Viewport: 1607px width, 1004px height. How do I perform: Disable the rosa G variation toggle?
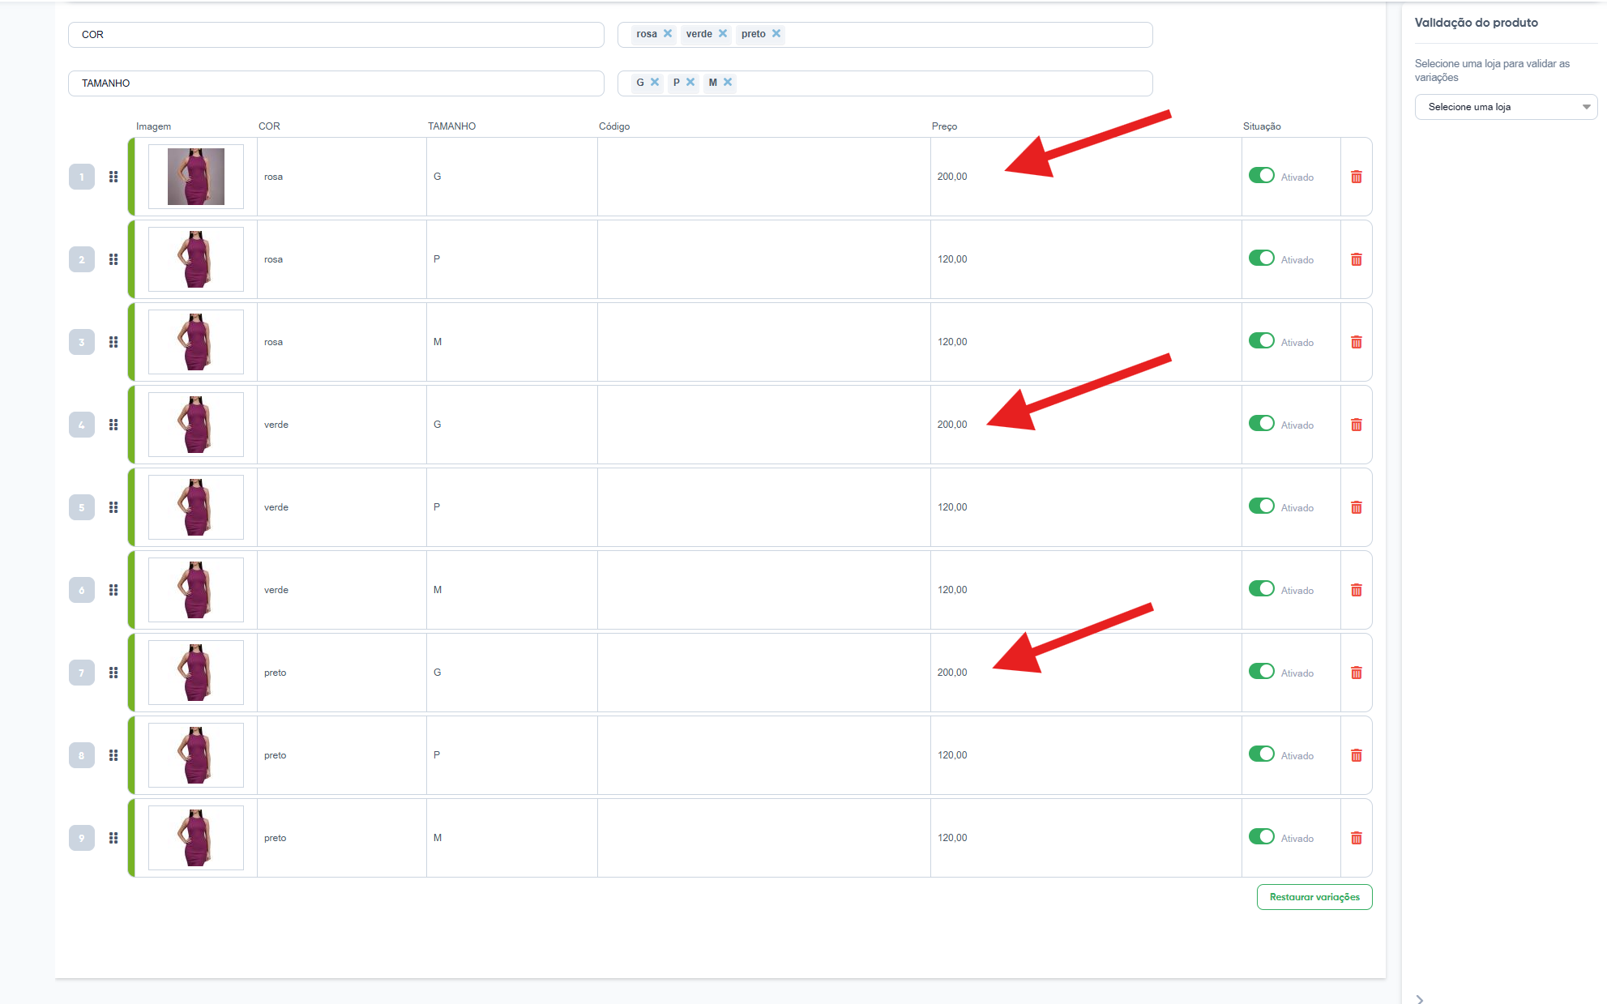(1261, 176)
